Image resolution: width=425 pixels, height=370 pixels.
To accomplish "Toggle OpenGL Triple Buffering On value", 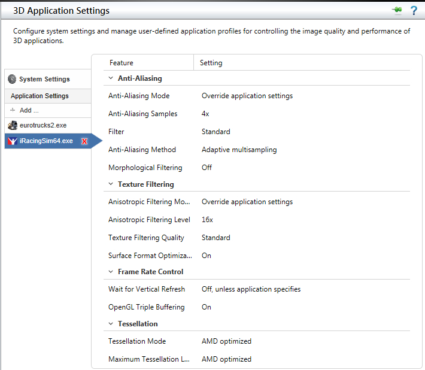I will pos(206,307).
